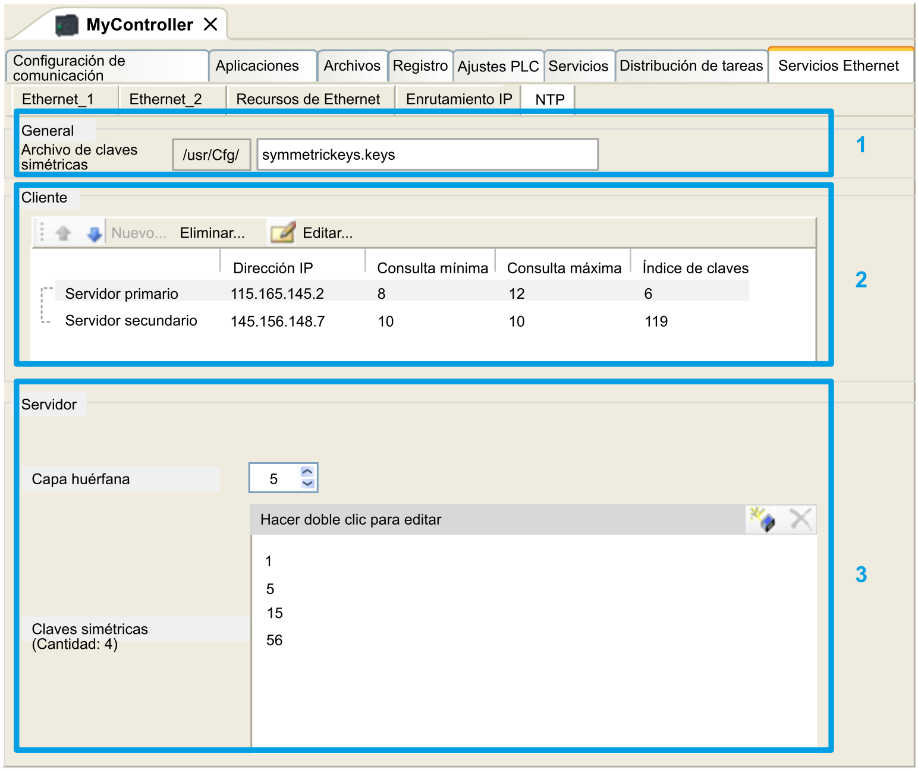This screenshot has height=770, width=918.
Task: Switch to the Ethernet_1 tab
Action: tap(58, 99)
